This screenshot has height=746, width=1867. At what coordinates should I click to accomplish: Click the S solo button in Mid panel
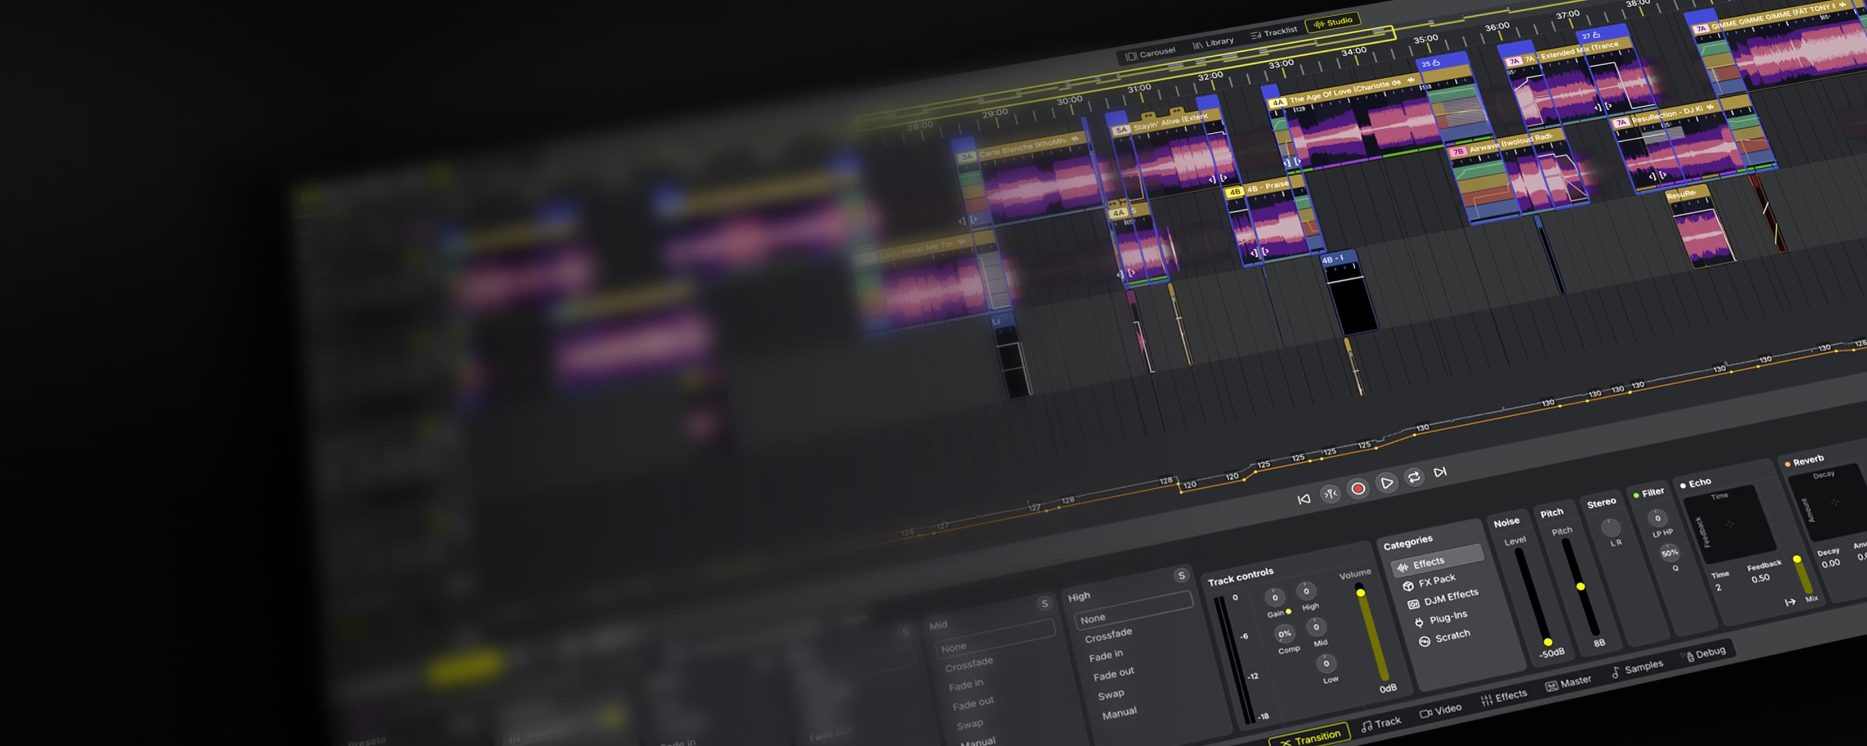click(x=1044, y=603)
